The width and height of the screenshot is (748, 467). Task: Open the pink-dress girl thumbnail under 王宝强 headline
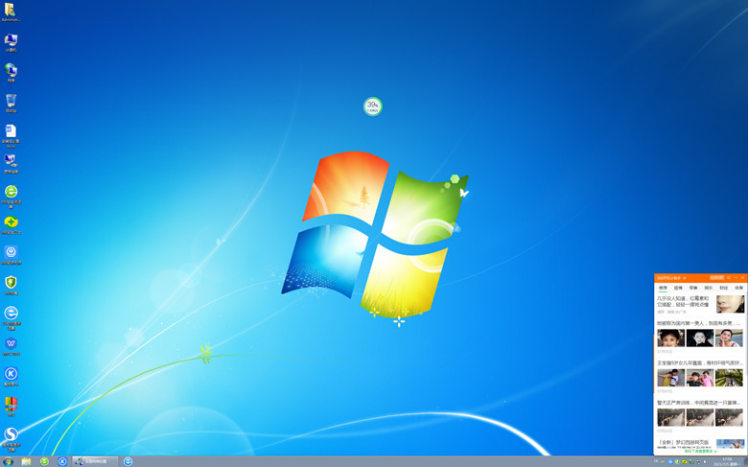tap(700, 378)
